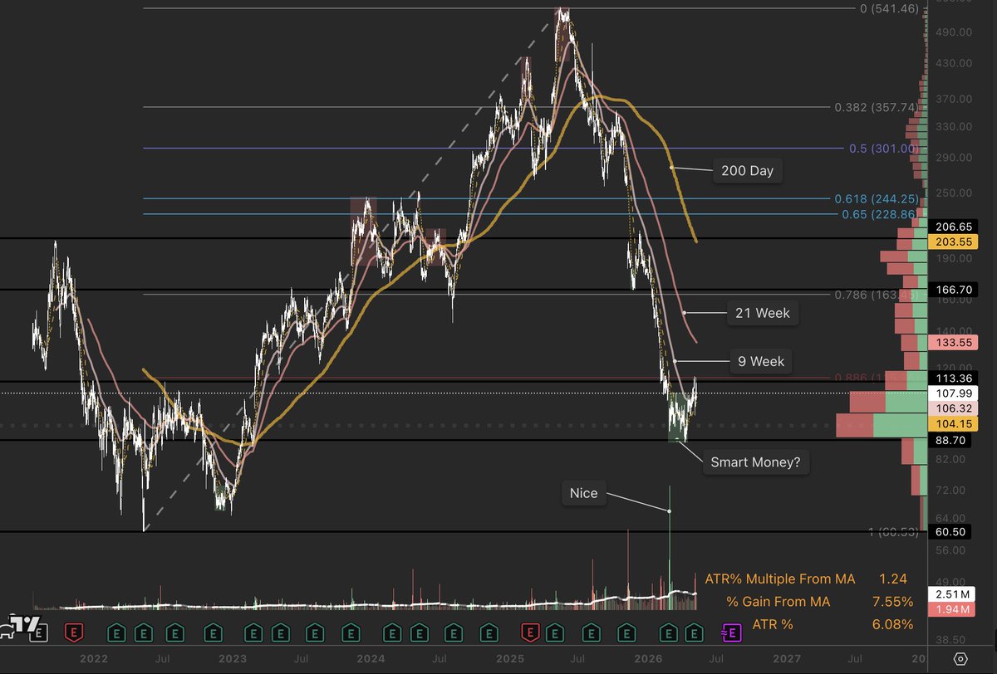Click the 2023 label on the time axis

click(232, 658)
